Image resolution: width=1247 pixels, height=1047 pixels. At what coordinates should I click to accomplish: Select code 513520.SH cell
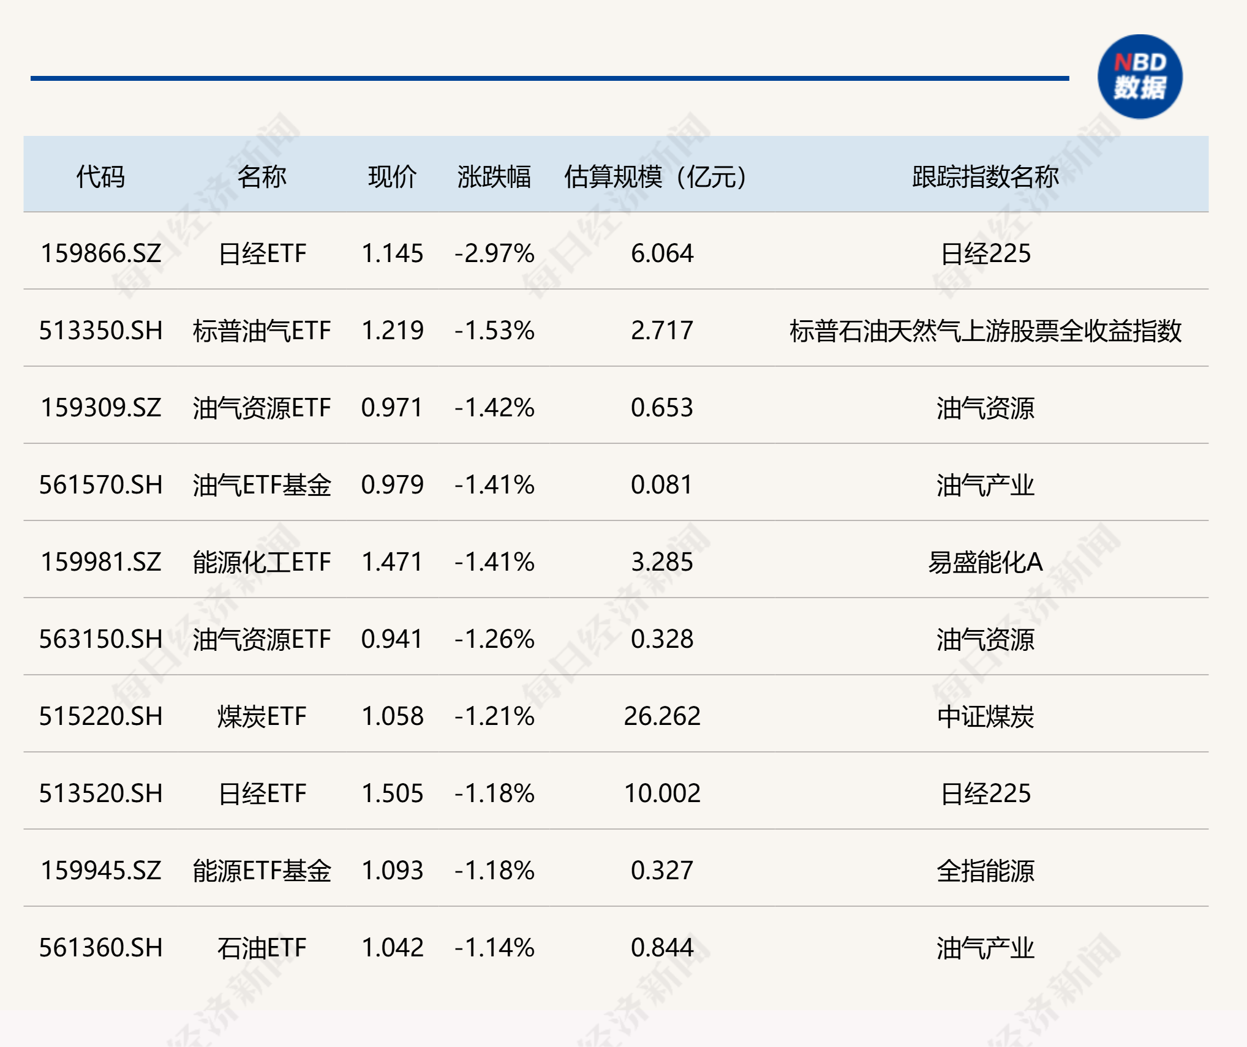tap(101, 794)
